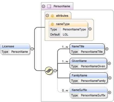Click the @ icon beside attributes

(x=52, y=16)
